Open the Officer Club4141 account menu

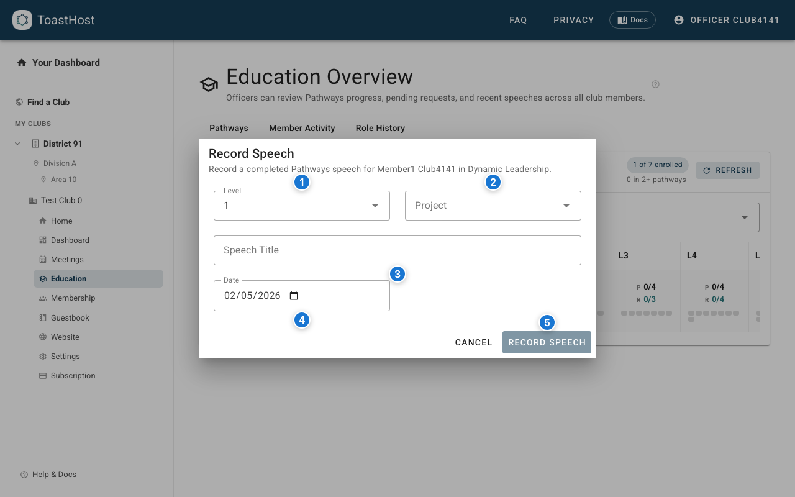click(727, 20)
